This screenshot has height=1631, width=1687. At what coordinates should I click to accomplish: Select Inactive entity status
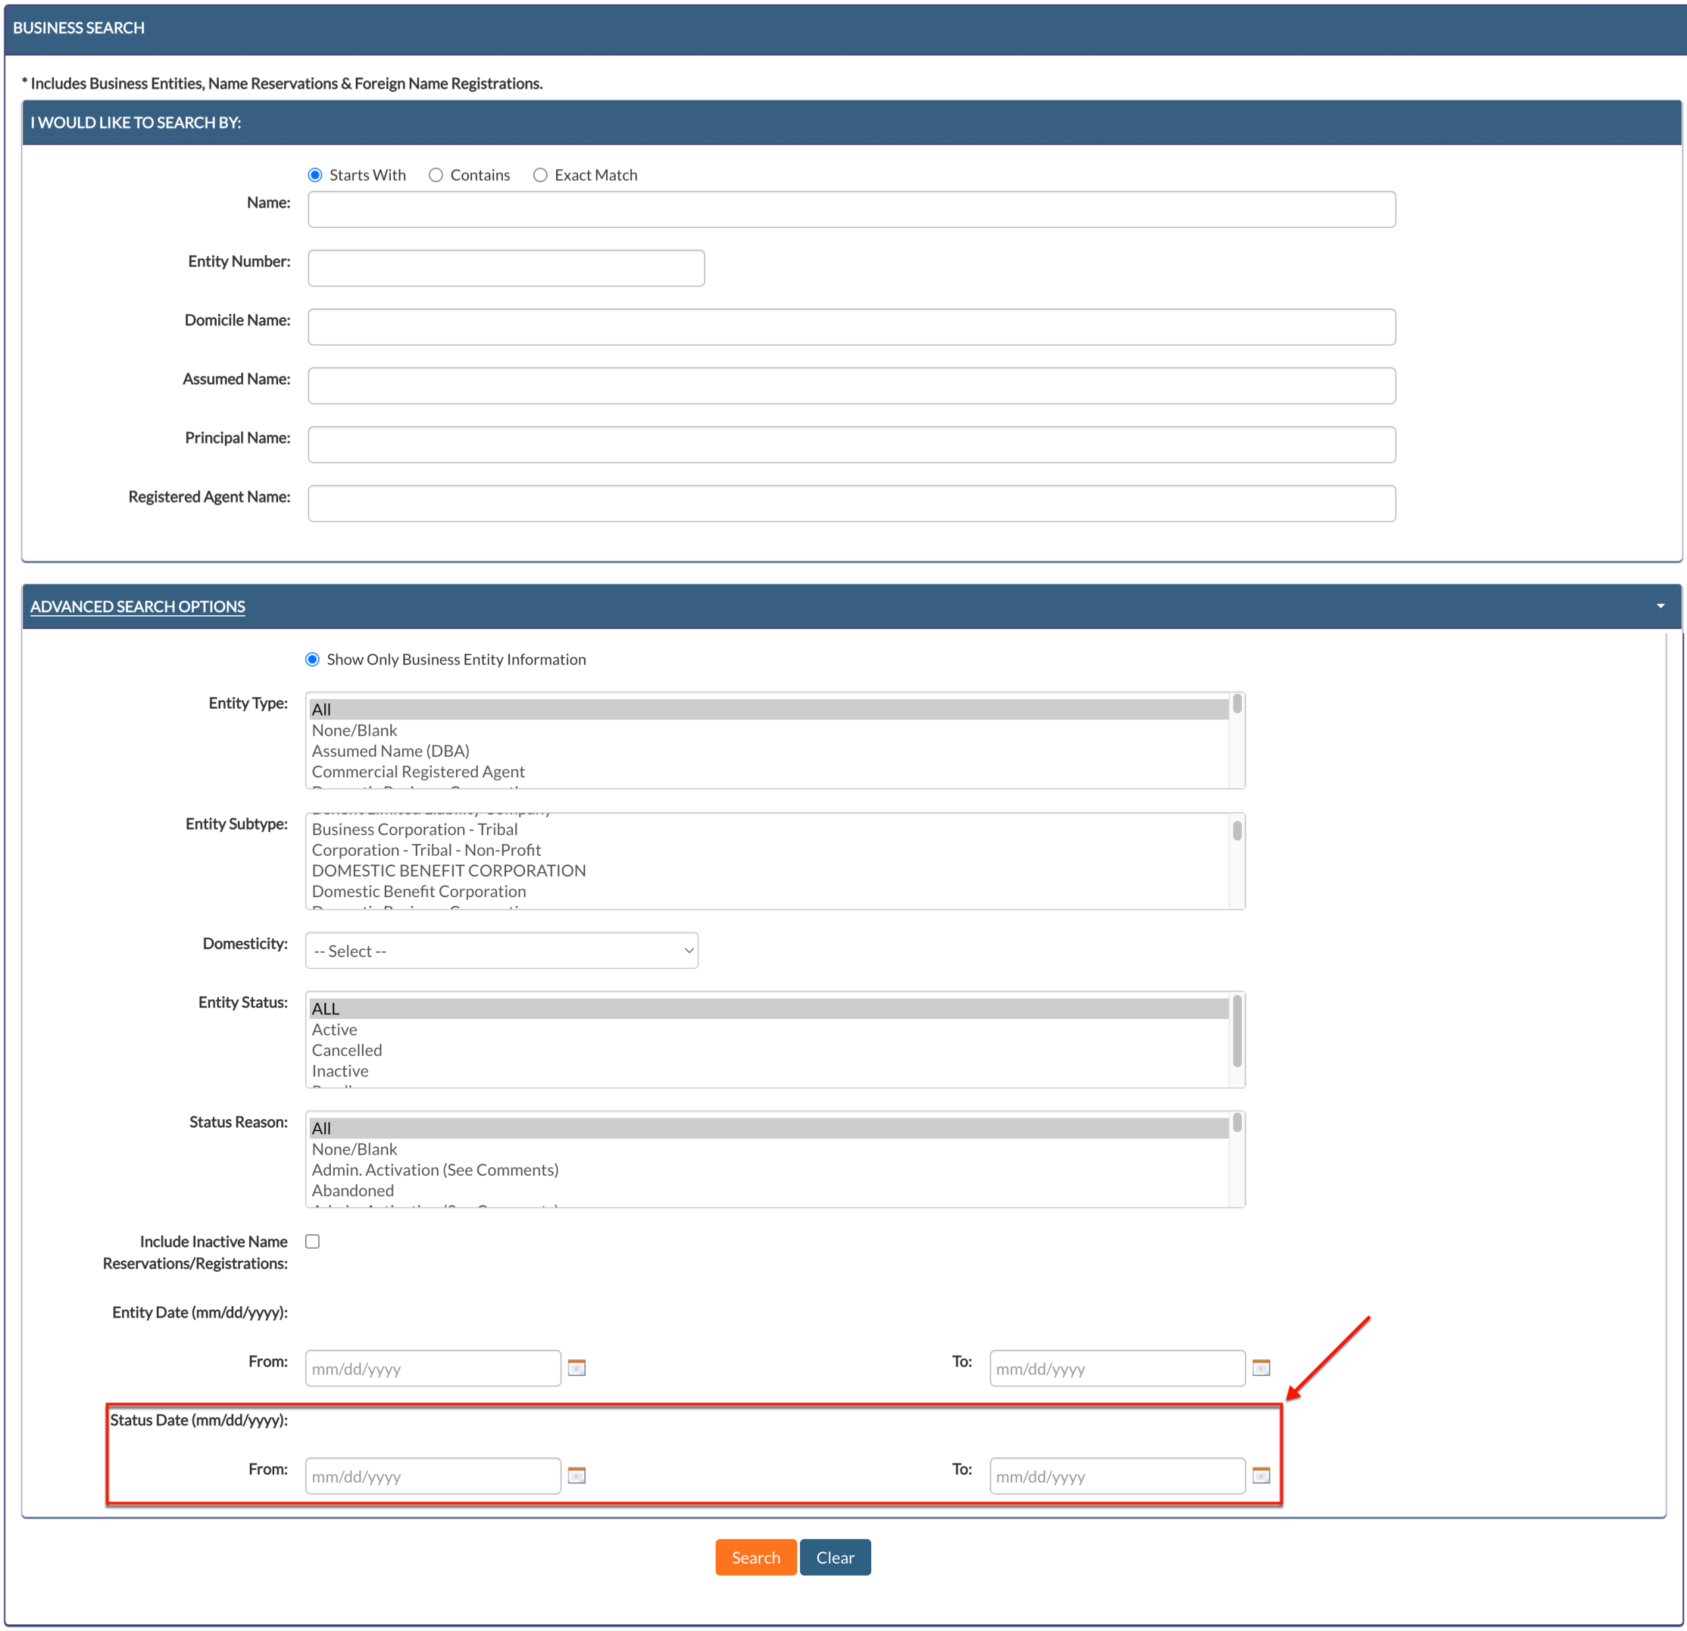click(x=768, y=1071)
